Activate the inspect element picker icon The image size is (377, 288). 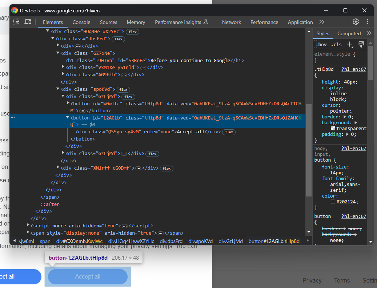16,22
